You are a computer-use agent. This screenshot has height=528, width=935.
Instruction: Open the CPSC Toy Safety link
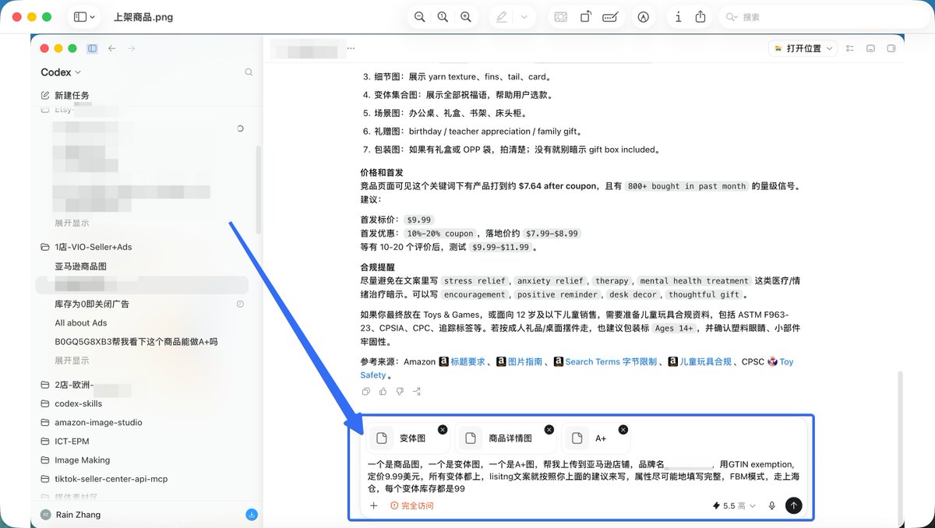click(781, 361)
